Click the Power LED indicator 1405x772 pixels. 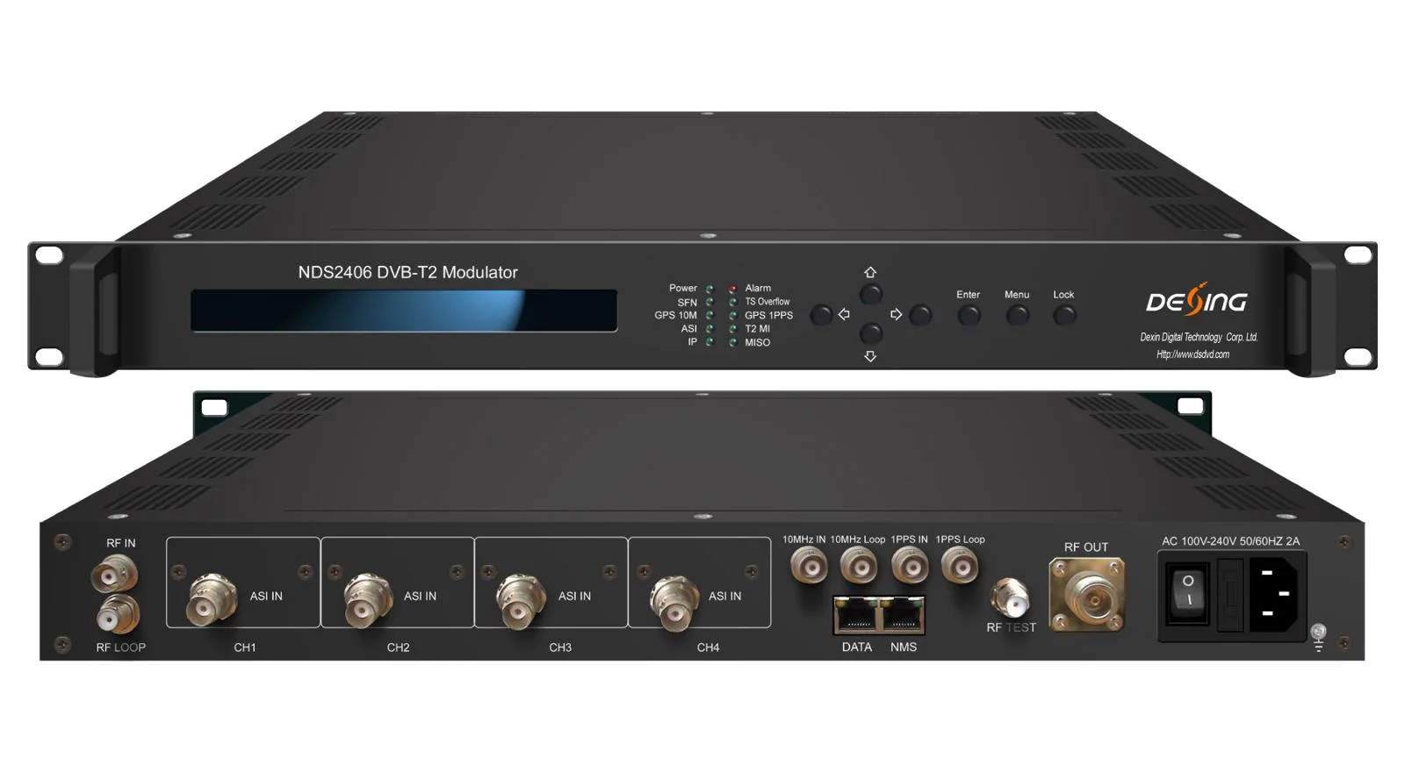(710, 289)
